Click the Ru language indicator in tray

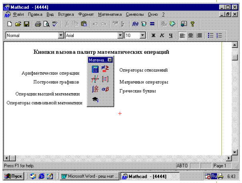click(214, 176)
